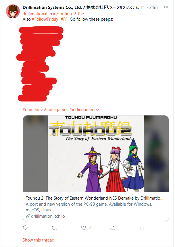Open the #indiegames hashtag

pyautogui.click(x=56, y=110)
